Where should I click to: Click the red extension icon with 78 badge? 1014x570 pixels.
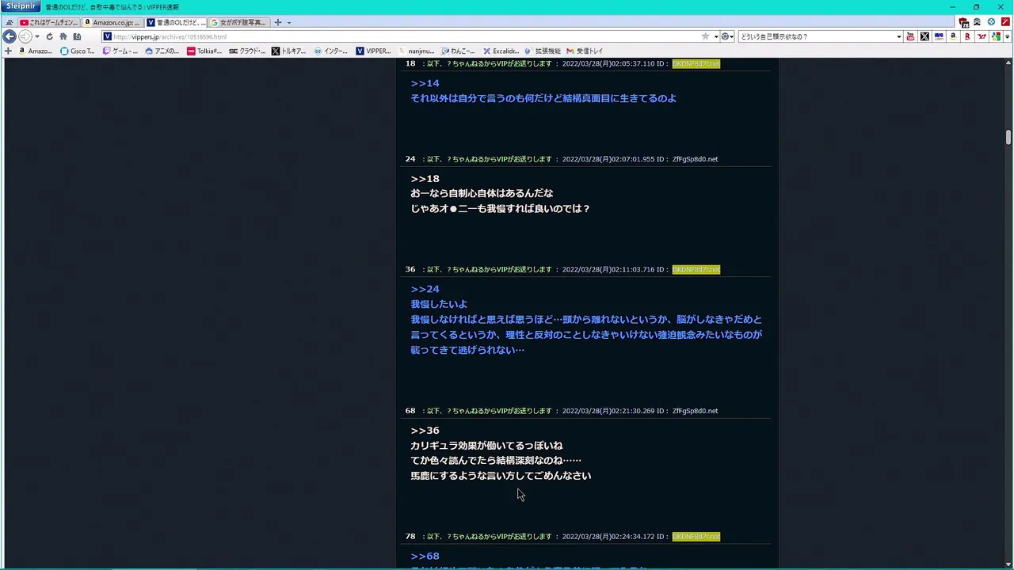tap(964, 22)
